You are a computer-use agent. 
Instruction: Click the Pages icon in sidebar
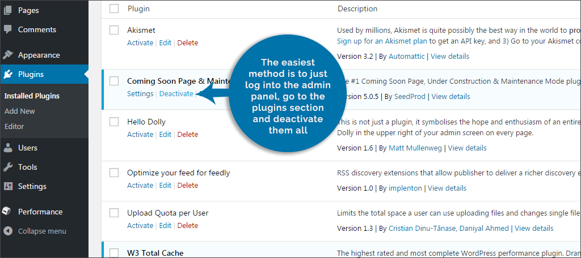click(x=8, y=10)
